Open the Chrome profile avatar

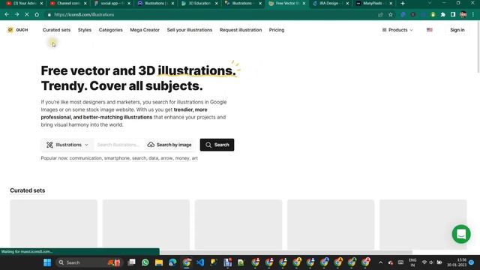pyautogui.click(x=463, y=14)
